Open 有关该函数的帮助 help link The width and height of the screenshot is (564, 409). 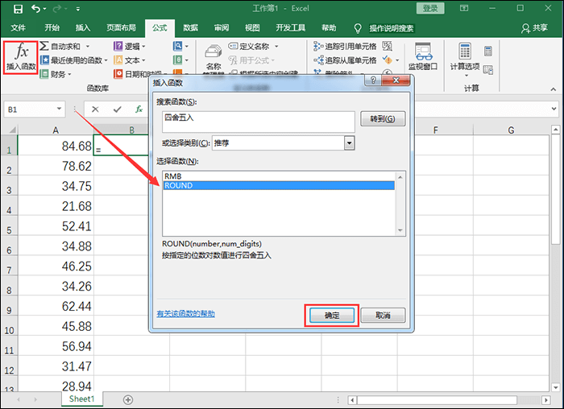[185, 314]
